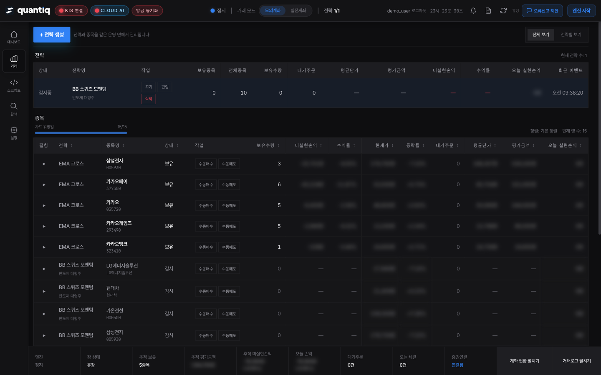Select the 전체 보기 tab

(540, 35)
